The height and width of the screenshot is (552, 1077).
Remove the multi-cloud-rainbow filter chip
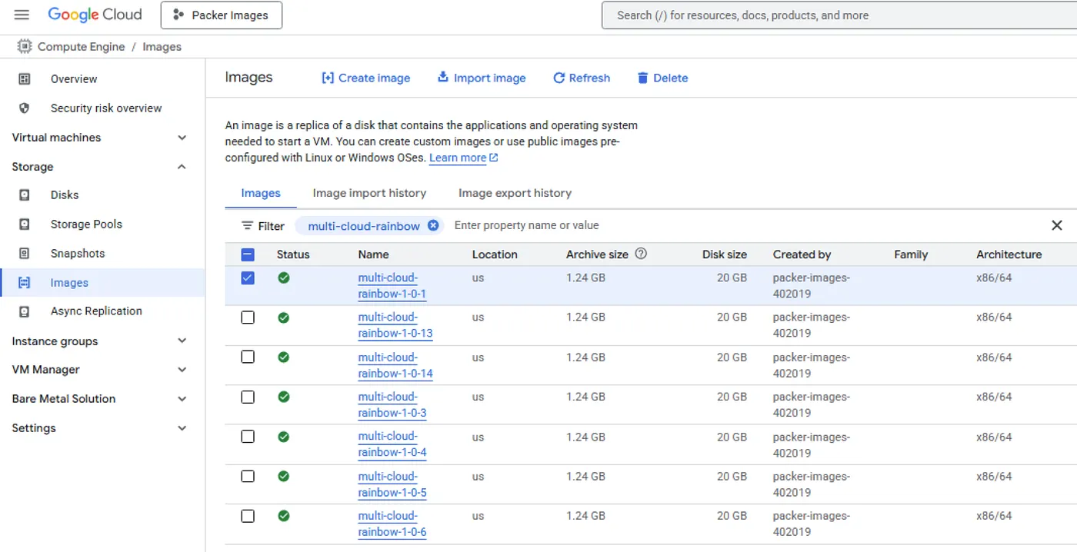point(433,225)
